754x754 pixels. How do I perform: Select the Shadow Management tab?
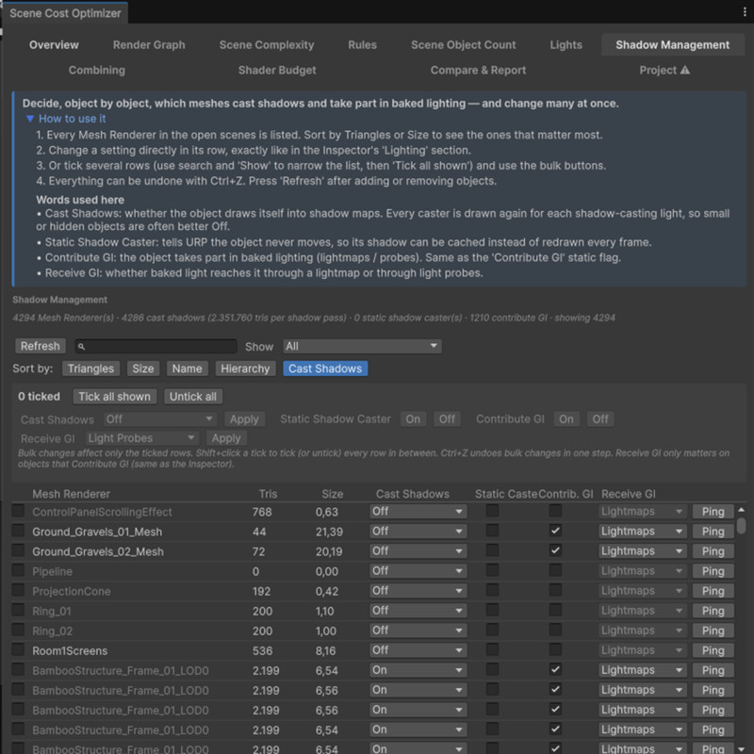[x=672, y=44]
